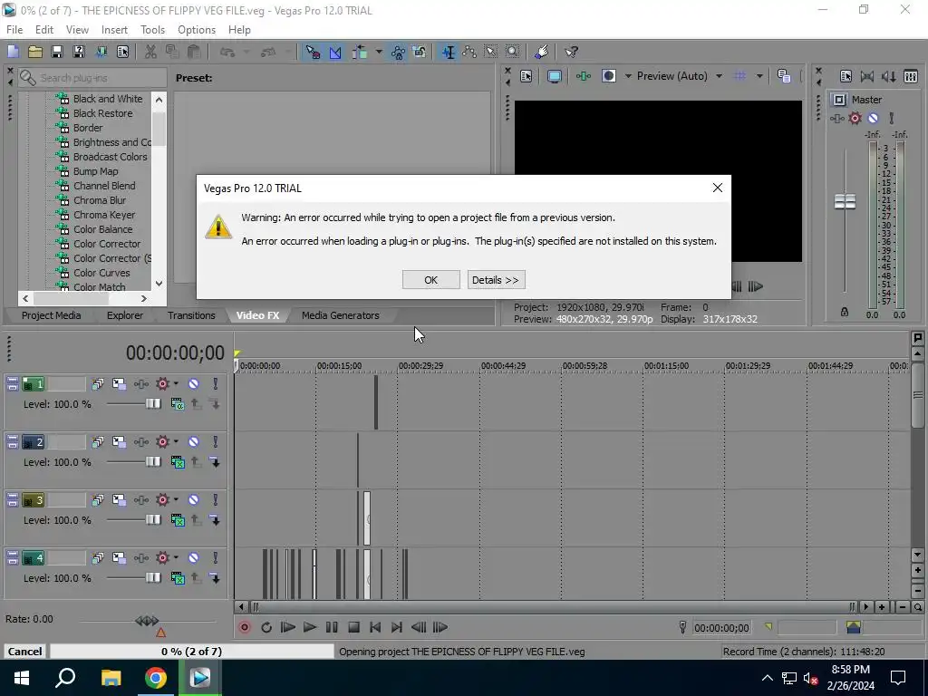This screenshot has width=928, height=696.
Task: Click the Video Preview on External Monitor icon
Action: (554, 76)
